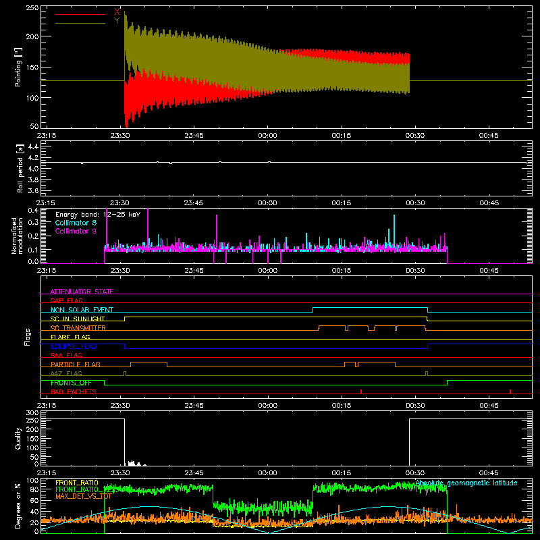Click the BAD_PACKETS red tick near 00:49
The image size is (540, 540).
tap(510, 391)
